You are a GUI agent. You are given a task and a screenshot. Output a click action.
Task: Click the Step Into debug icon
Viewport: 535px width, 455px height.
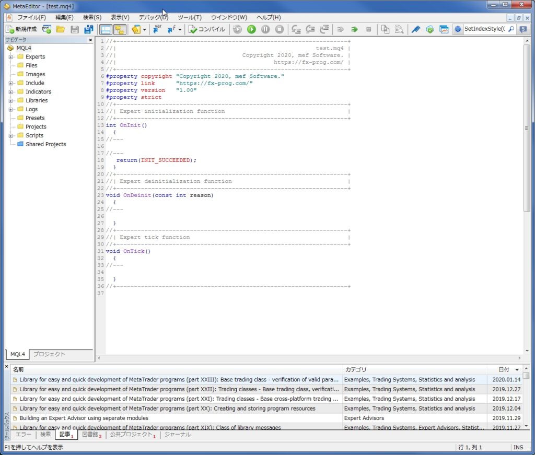click(x=296, y=29)
